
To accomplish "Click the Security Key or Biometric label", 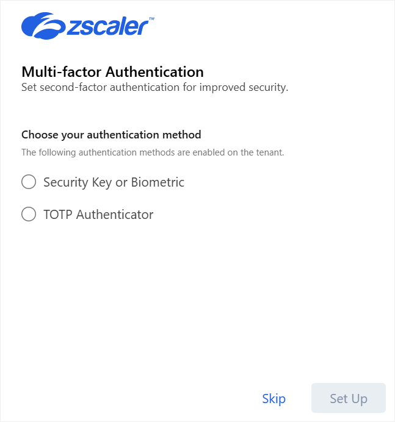I will tap(114, 182).
